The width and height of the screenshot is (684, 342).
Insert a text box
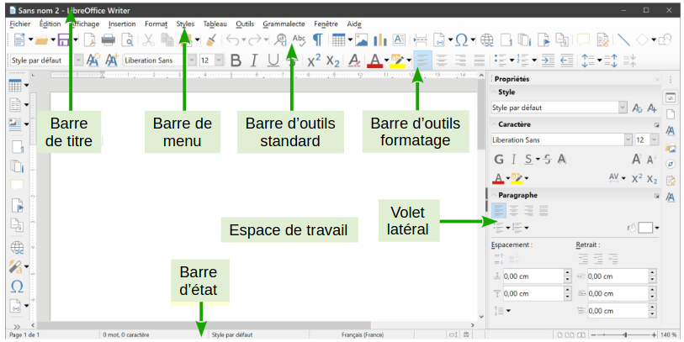pyautogui.click(x=399, y=40)
